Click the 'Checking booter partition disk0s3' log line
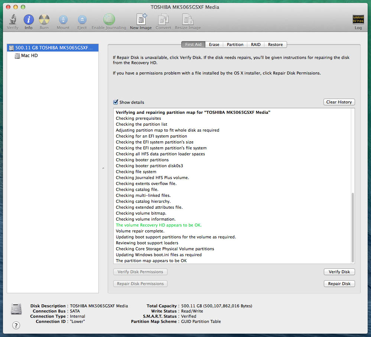This screenshot has height=337, width=371. (x=149, y=166)
